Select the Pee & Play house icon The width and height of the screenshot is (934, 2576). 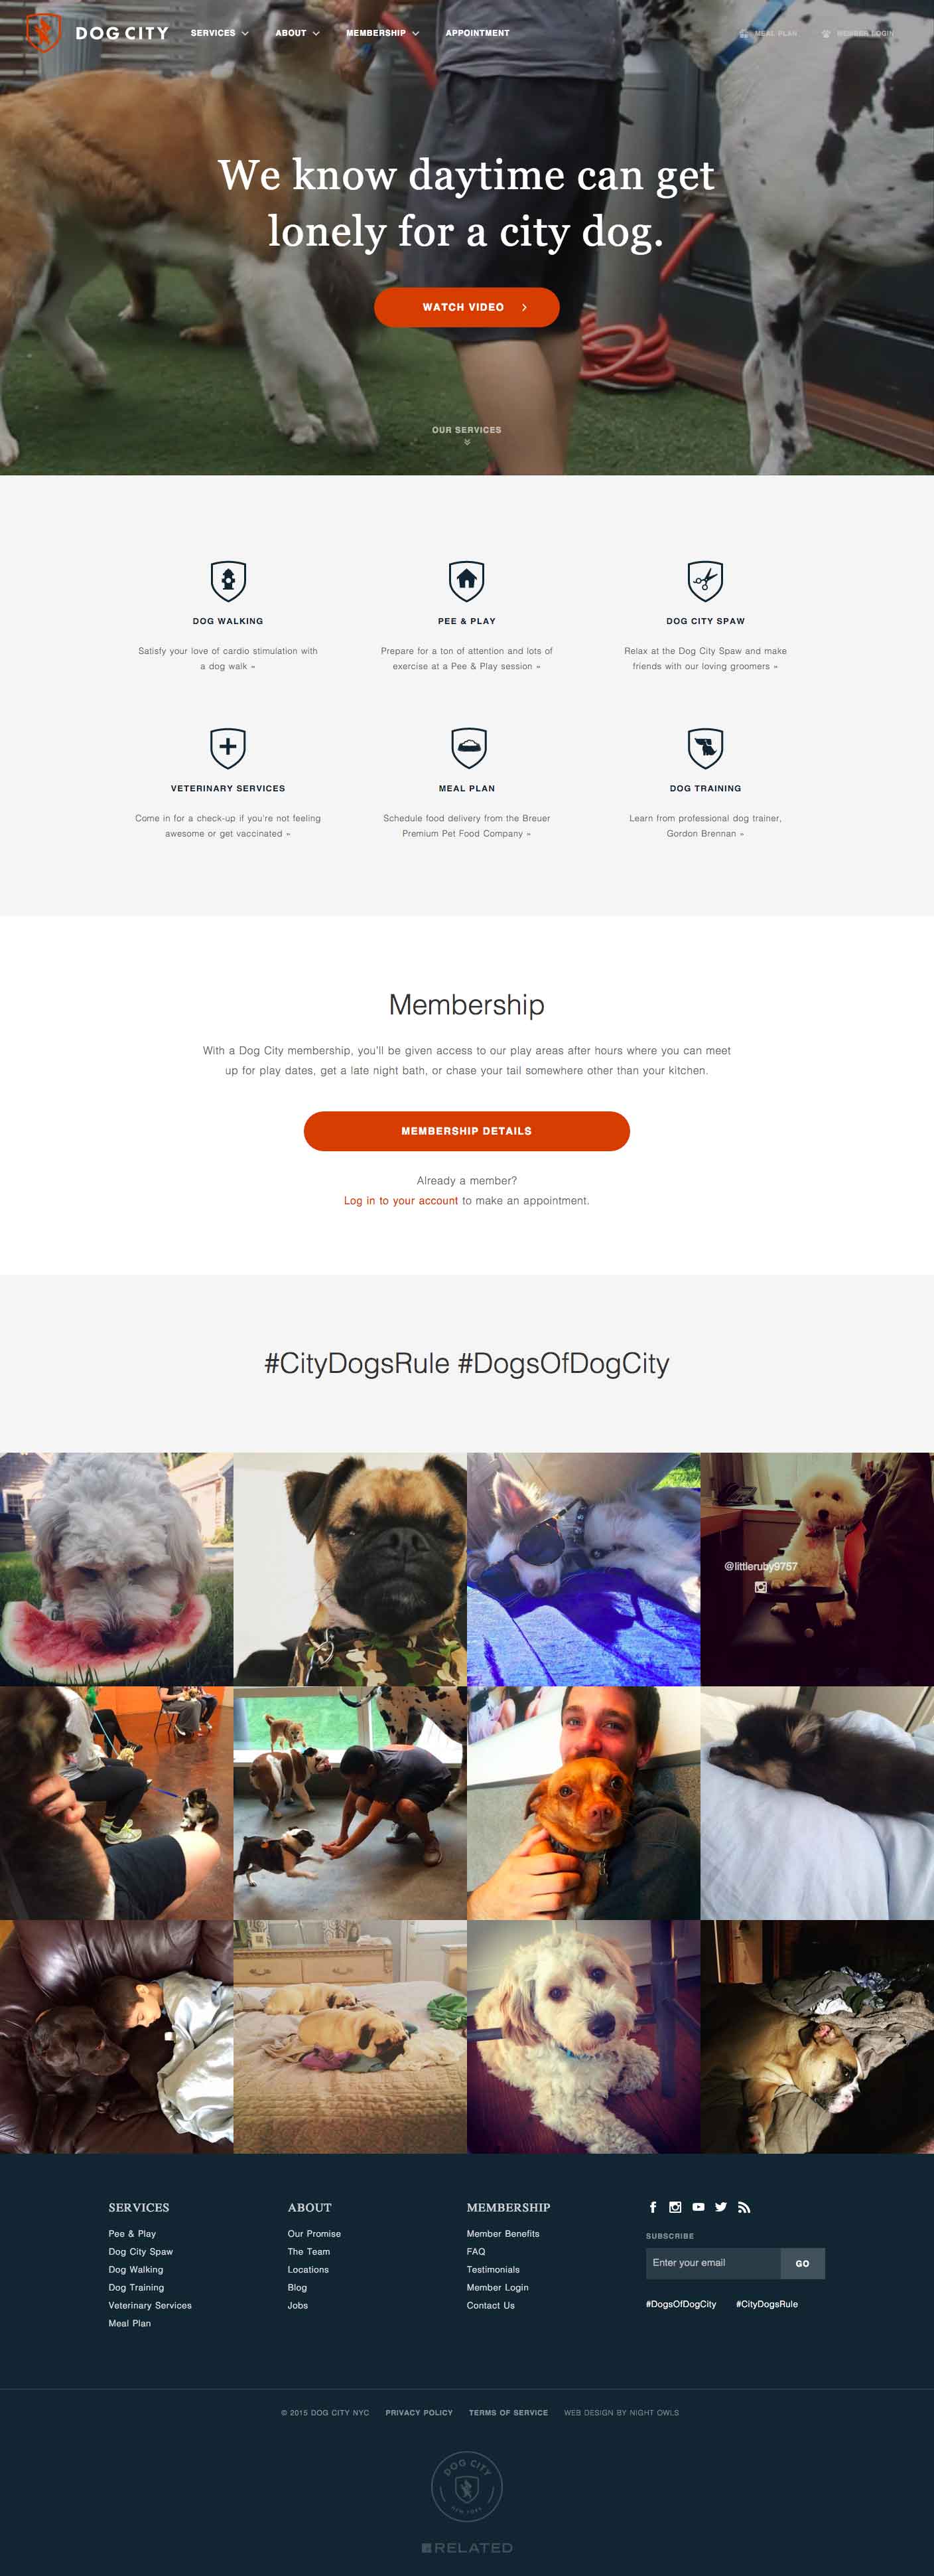click(466, 580)
